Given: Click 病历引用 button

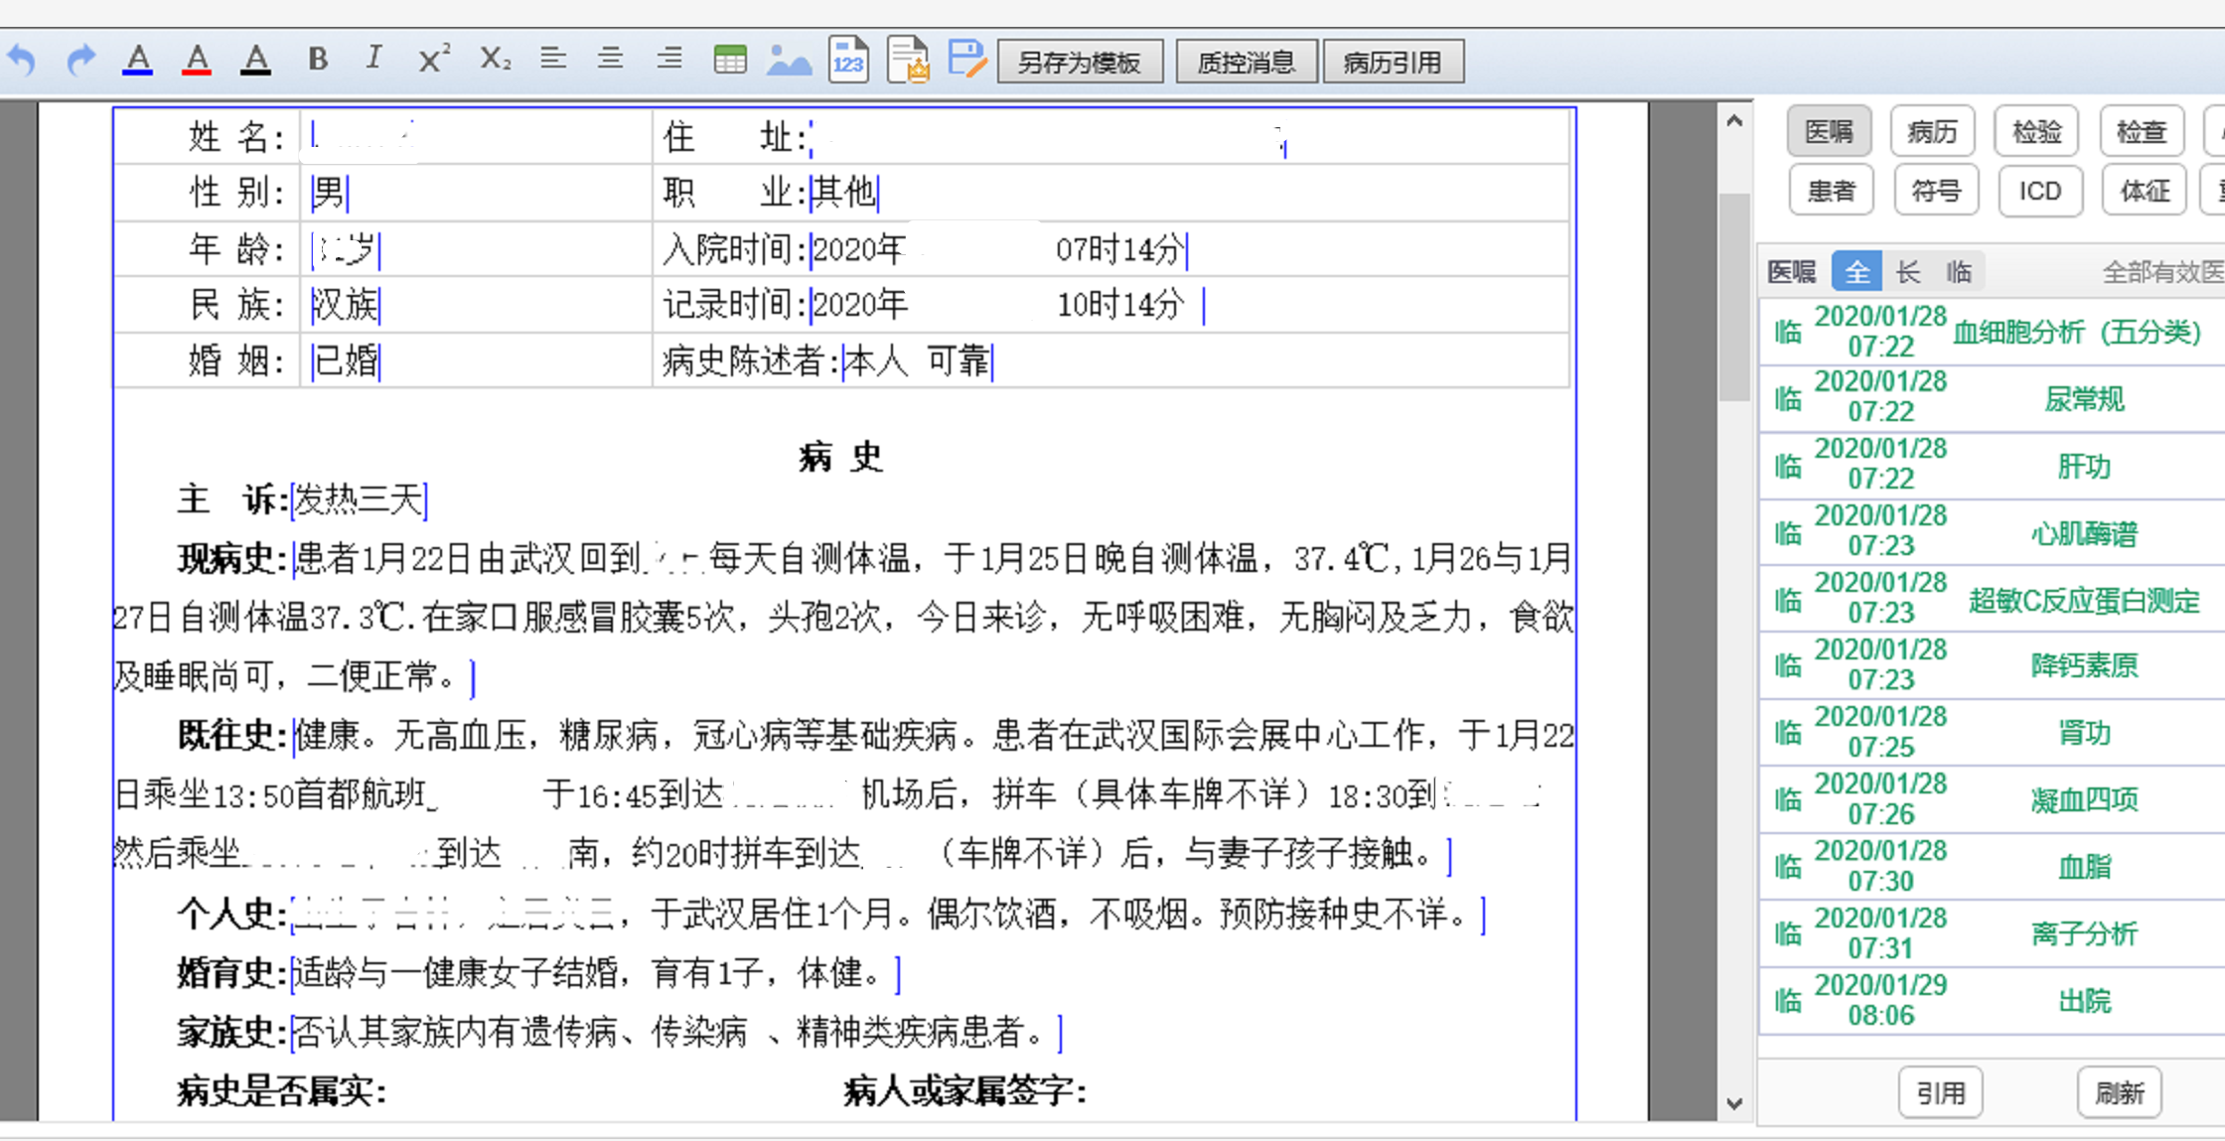Looking at the screenshot, I should (x=1393, y=63).
